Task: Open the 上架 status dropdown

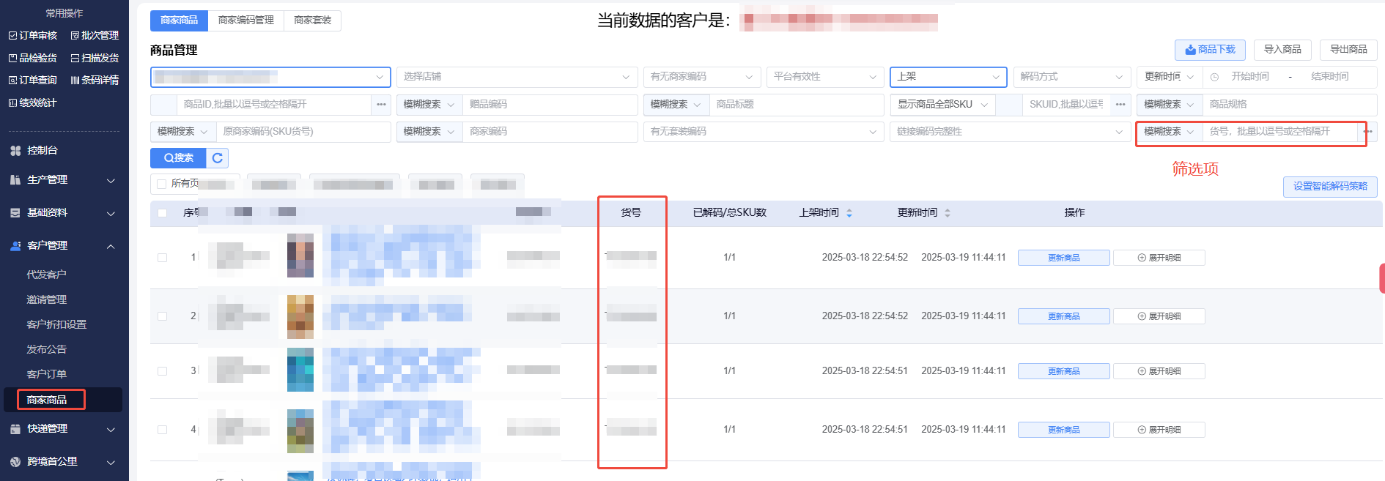Action: click(x=948, y=77)
